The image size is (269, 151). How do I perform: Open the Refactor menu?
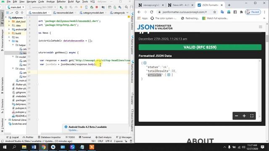(x=61, y=2)
